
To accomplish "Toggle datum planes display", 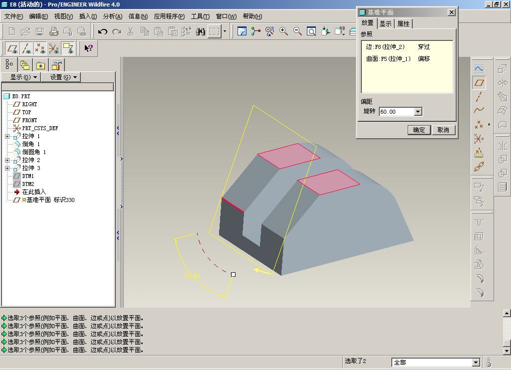I will [12, 48].
